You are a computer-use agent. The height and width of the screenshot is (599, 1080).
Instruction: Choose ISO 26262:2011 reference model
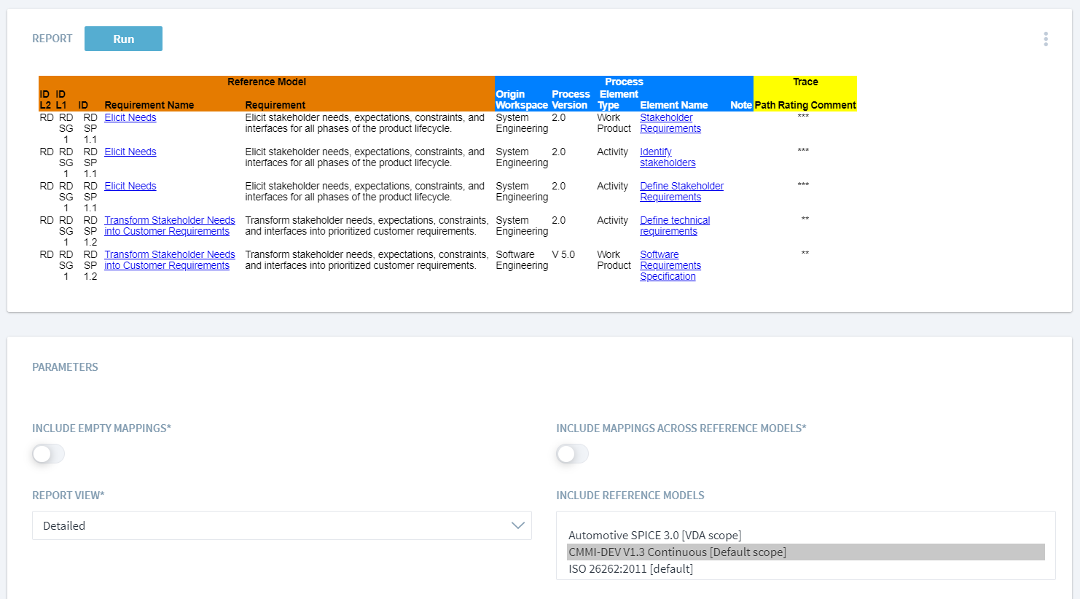tap(630, 568)
